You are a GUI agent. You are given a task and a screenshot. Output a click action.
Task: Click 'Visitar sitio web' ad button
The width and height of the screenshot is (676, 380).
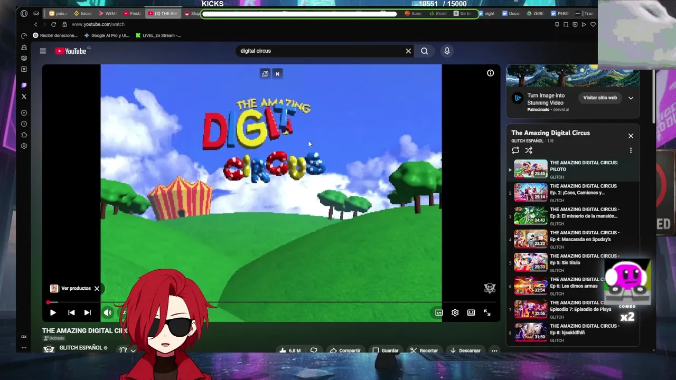[600, 98]
